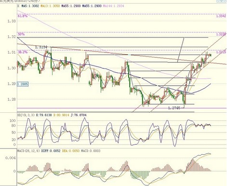Click the 1.3342 Fibonacci price tag

point(221,16)
